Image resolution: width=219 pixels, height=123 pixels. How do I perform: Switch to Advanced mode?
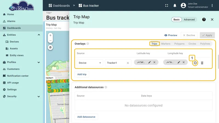click(189, 19)
